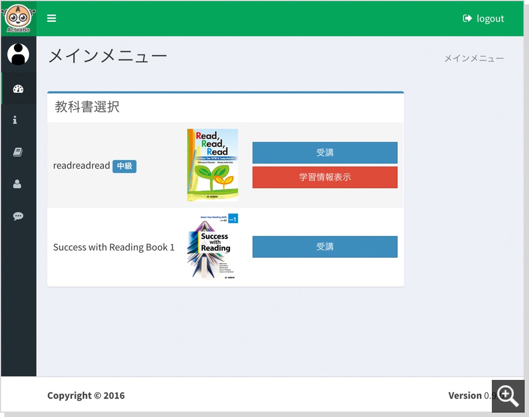Click the Success with Reading Book 1 title
The height and width of the screenshot is (417, 529).
pos(114,247)
